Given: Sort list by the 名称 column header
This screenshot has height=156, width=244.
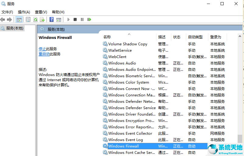Looking at the screenshot, I should tap(107, 37).
